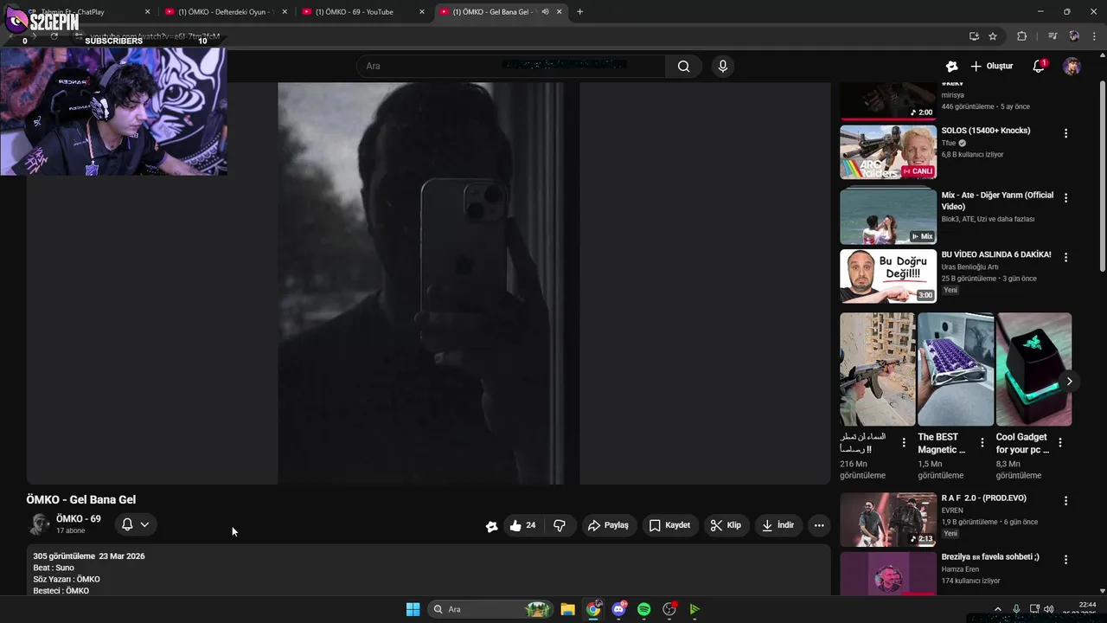Image resolution: width=1107 pixels, height=623 pixels.
Task: Open Spotify from the taskbar
Action: point(643,609)
